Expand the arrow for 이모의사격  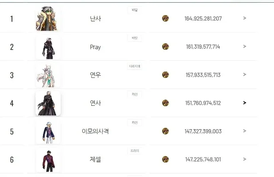[x=245, y=131]
